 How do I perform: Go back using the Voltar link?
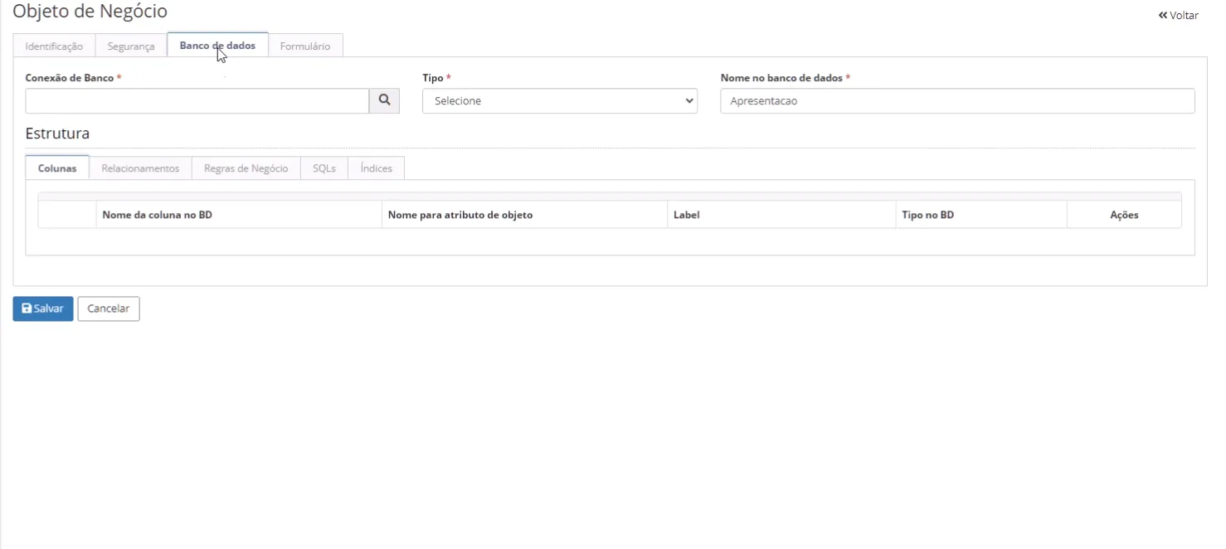pyautogui.click(x=1178, y=15)
